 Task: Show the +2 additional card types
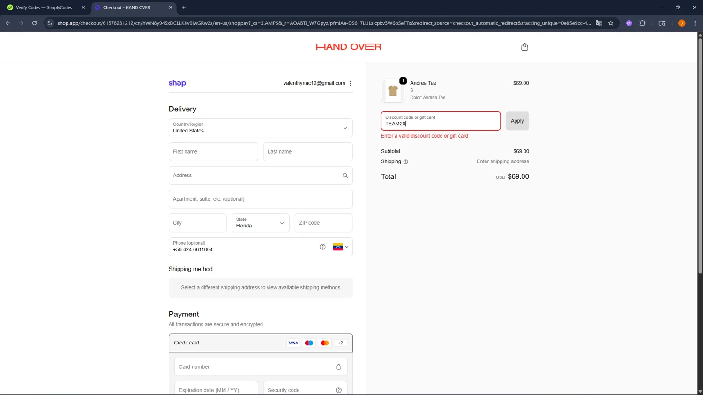[x=340, y=343]
